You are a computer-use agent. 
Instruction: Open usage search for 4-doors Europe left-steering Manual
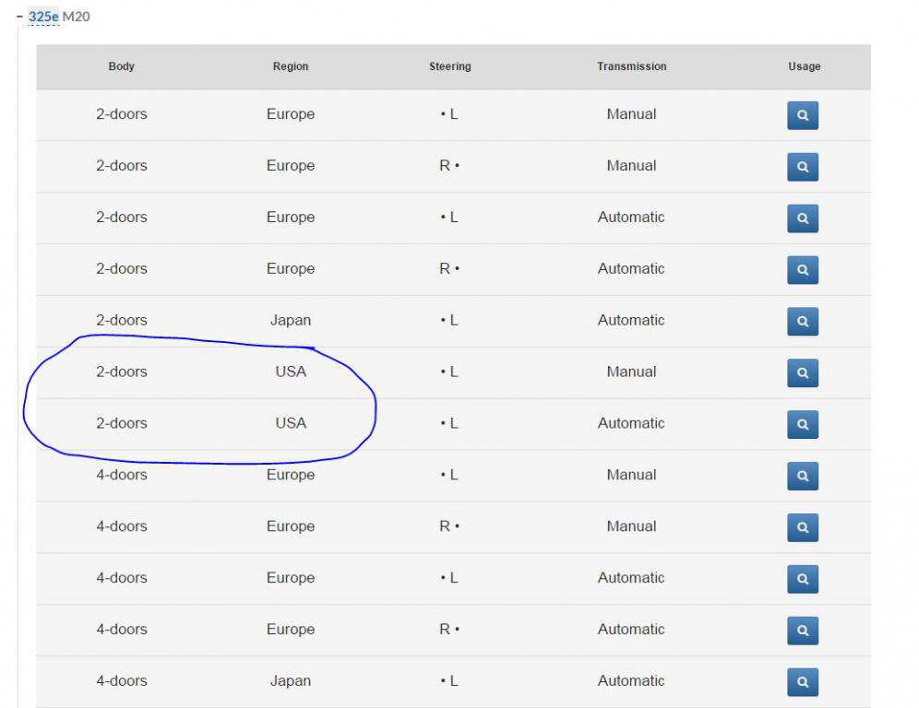pyautogui.click(x=802, y=477)
